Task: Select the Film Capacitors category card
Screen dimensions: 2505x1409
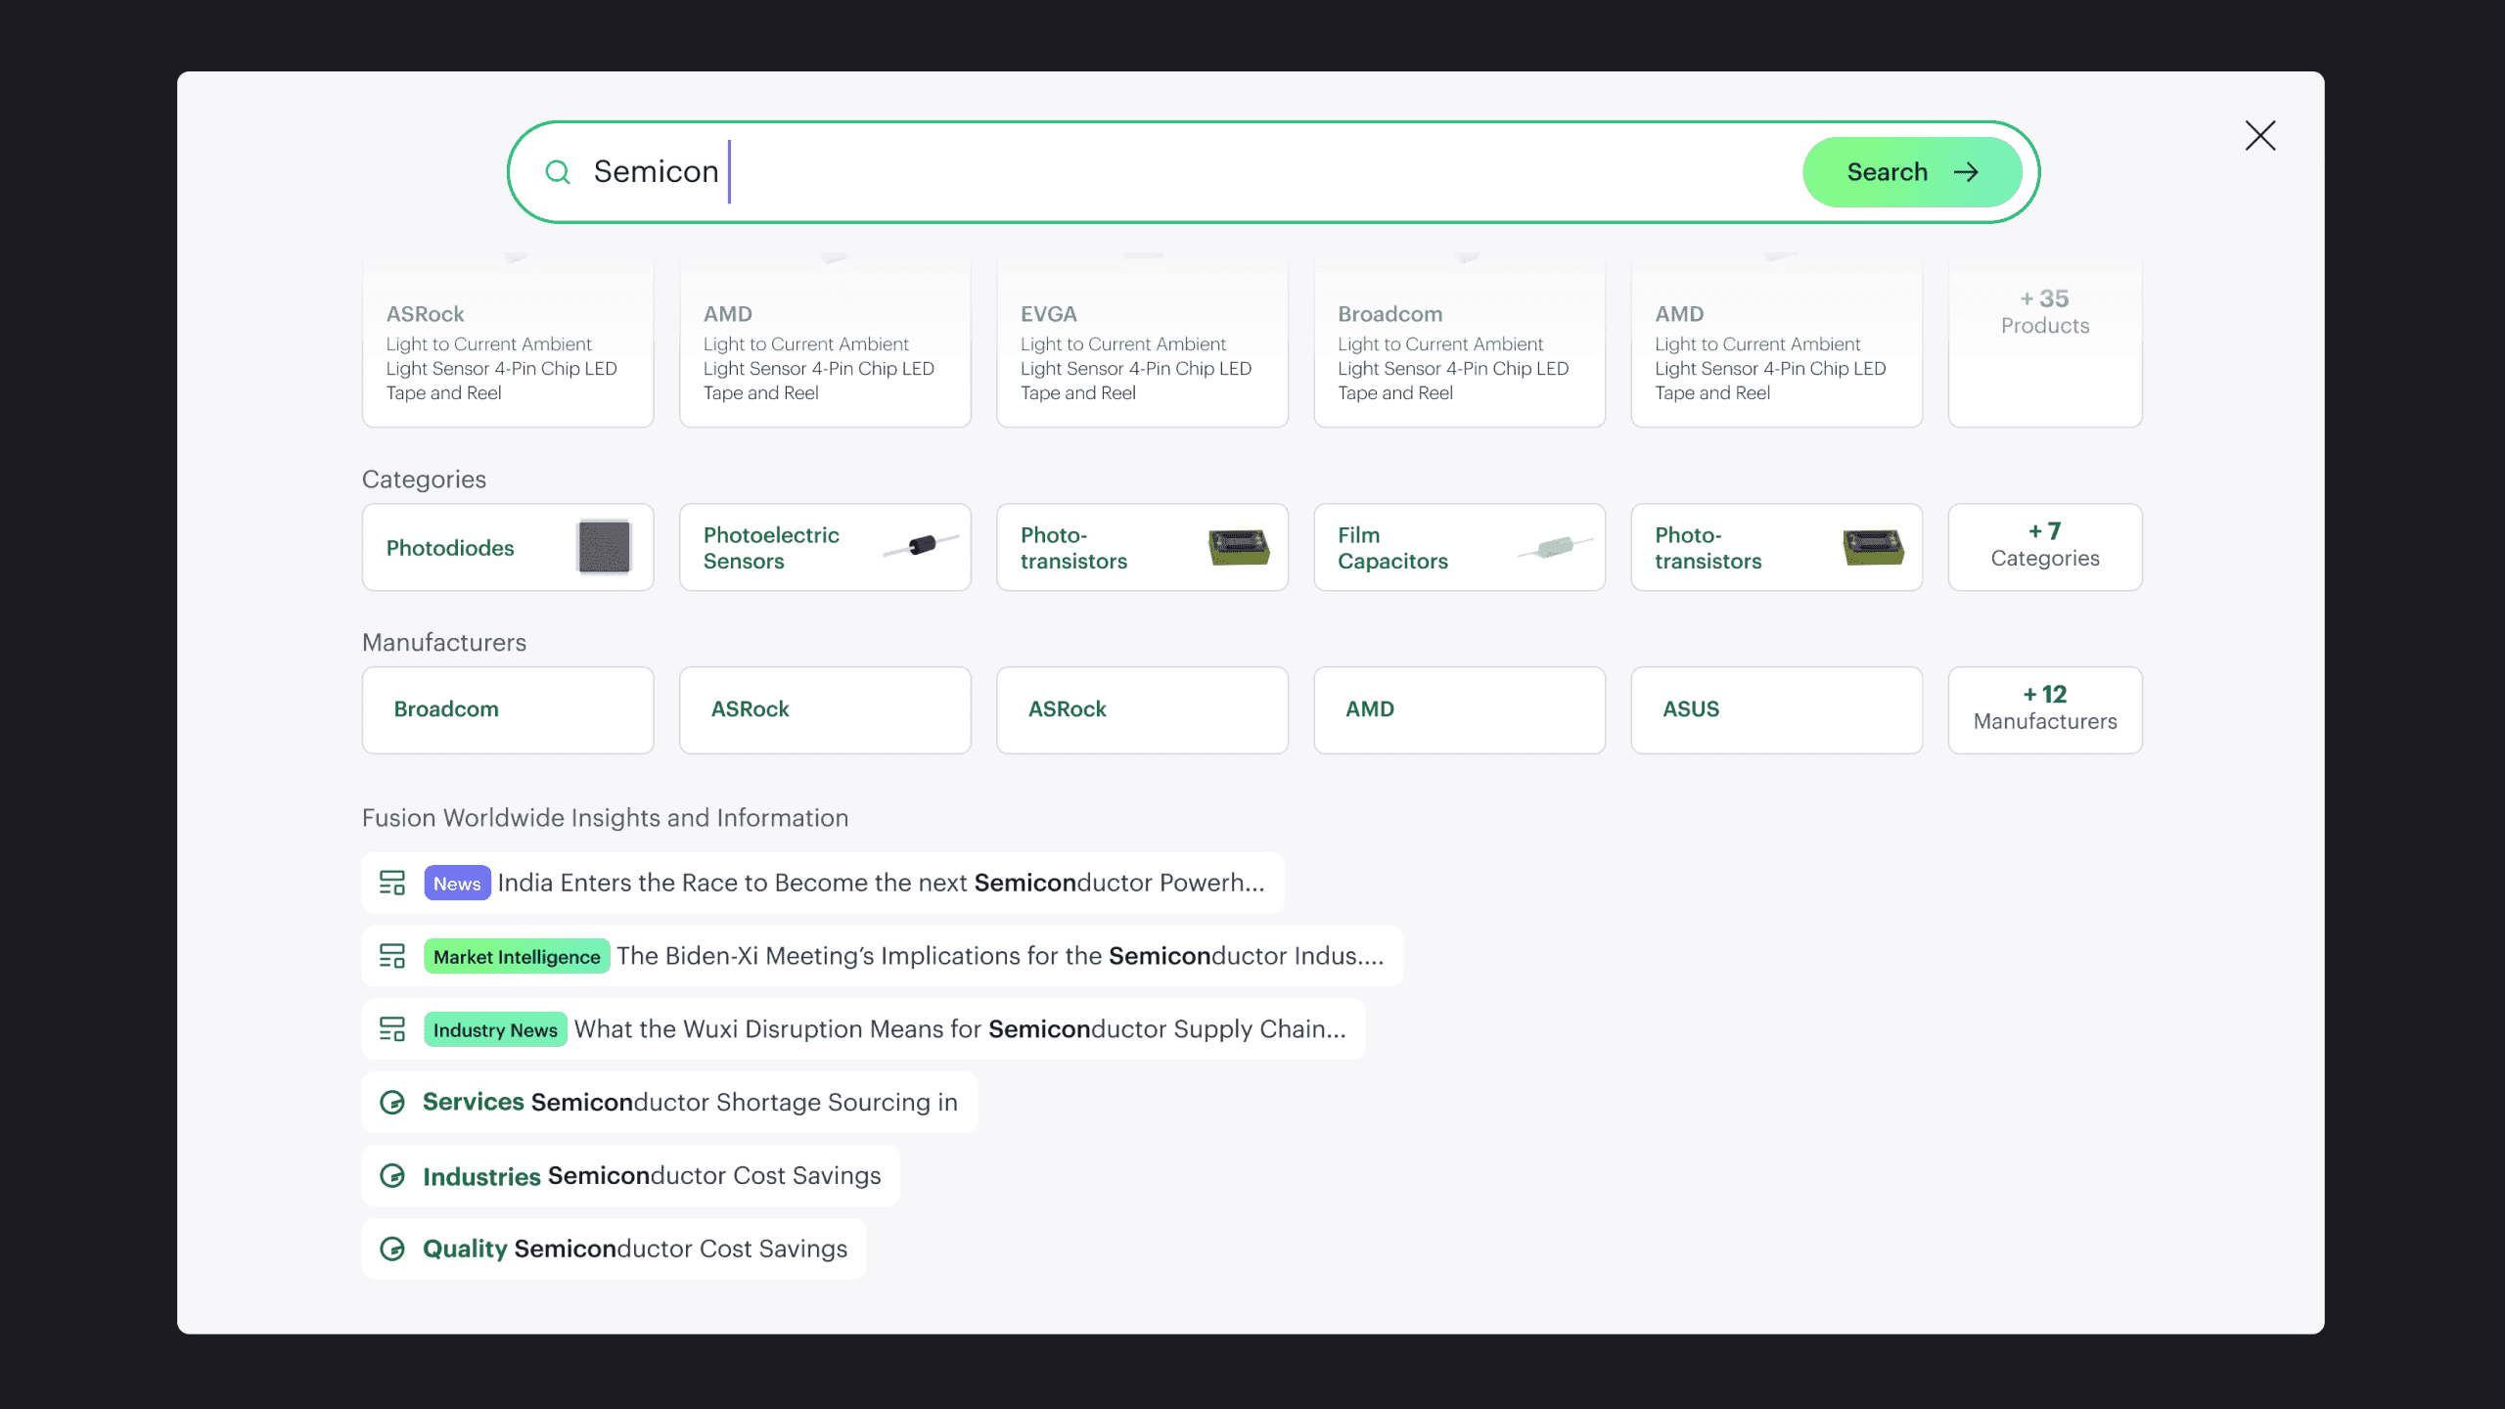Action: pos(1458,547)
